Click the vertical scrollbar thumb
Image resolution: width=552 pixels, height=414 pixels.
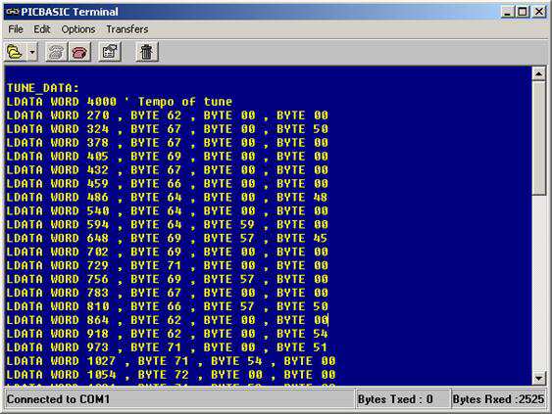coord(538,138)
